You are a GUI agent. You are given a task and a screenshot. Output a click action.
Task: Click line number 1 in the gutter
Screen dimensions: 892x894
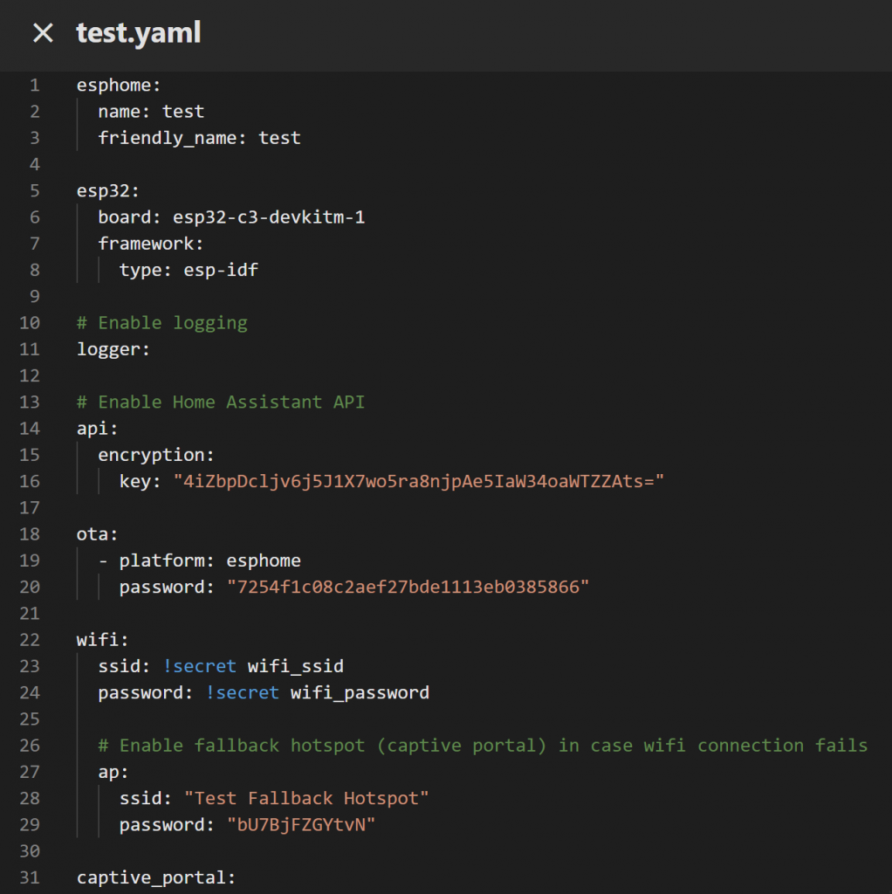click(x=34, y=85)
